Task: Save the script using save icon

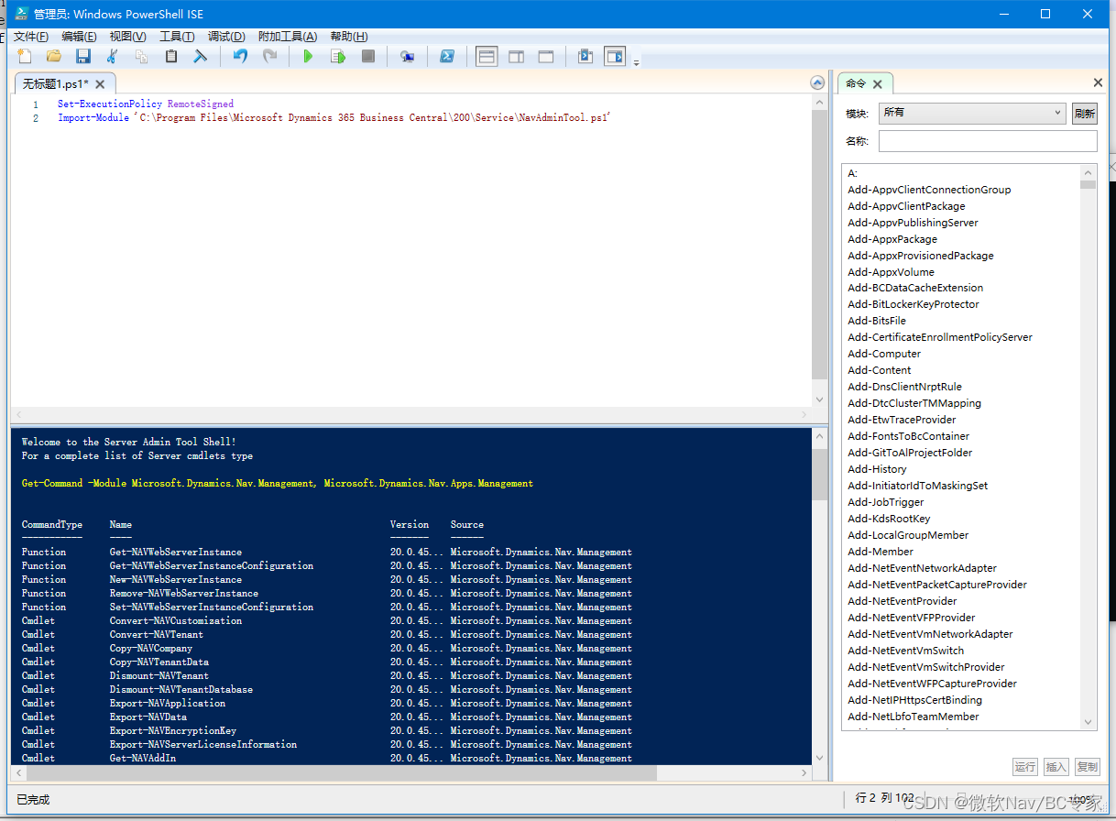Action: [82, 56]
